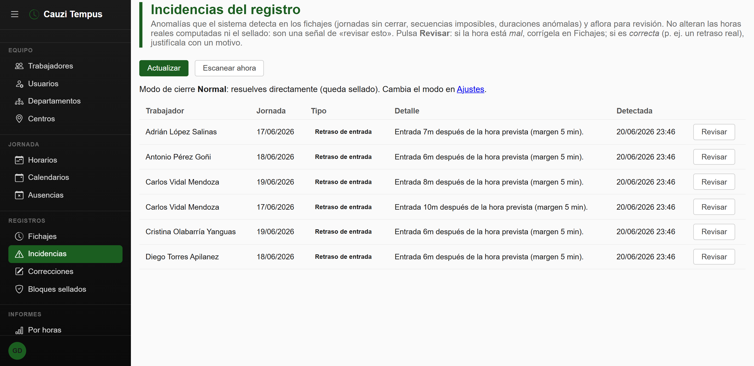This screenshot has width=754, height=366.
Task: Revisar Antonio Pérez Goñi incident
Action: [714, 157]
